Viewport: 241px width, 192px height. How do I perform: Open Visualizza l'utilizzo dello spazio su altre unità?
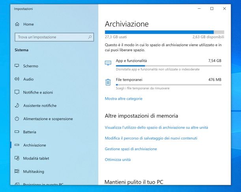156,127
